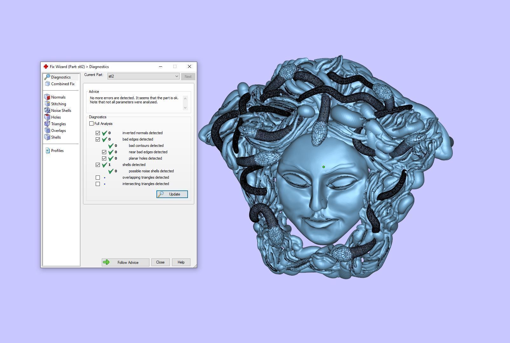Image resolution: width=510 pixels, height=343 pixels.
Task: Click the Follow Advice button
Action: click(x=126, y=262)
